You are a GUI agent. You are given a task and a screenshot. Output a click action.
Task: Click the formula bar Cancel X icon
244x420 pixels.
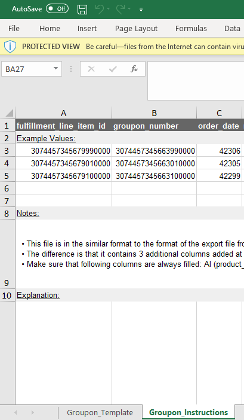(91, 69)
